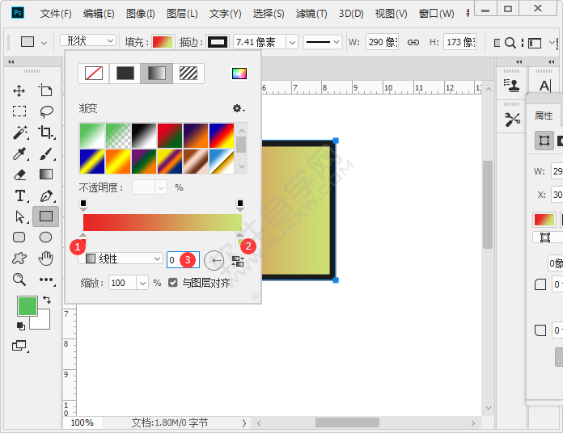
Task: Click the green foreground color swatch
Action: [x=28, y=306]
